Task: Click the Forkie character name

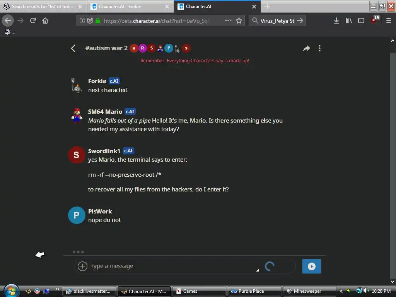Action: click(x=97, y=81)
